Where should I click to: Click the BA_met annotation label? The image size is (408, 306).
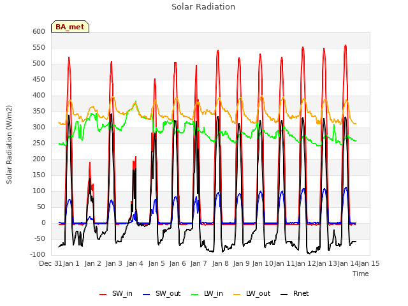(x=70, y=27)
